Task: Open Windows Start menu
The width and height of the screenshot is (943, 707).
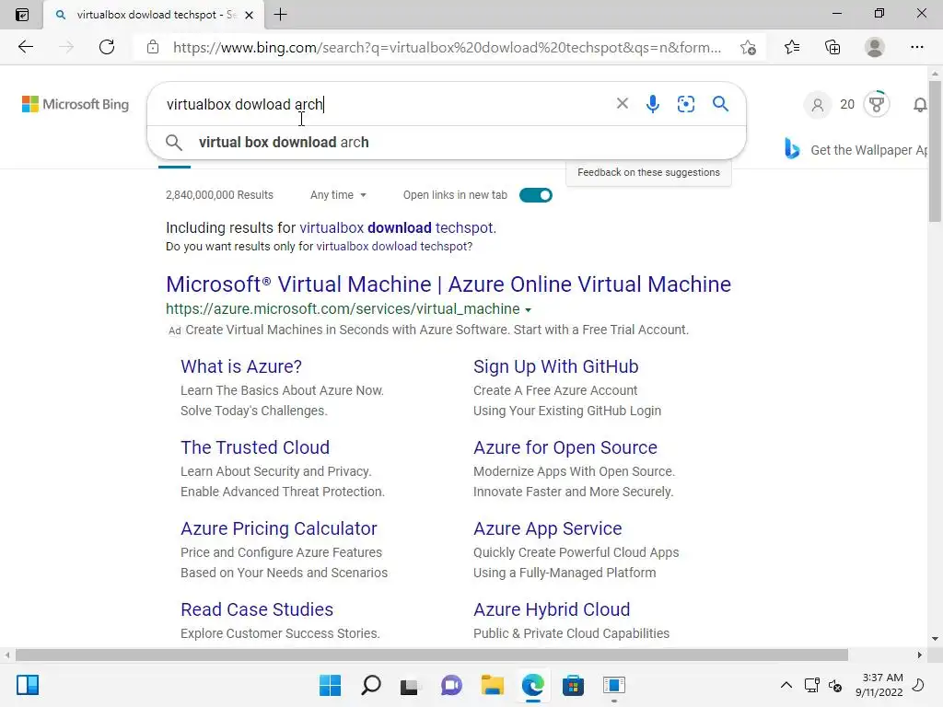Action: [330, 685]
